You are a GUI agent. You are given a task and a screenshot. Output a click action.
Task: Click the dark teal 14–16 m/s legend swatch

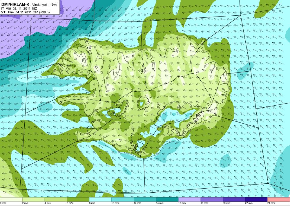pos(167,200)
